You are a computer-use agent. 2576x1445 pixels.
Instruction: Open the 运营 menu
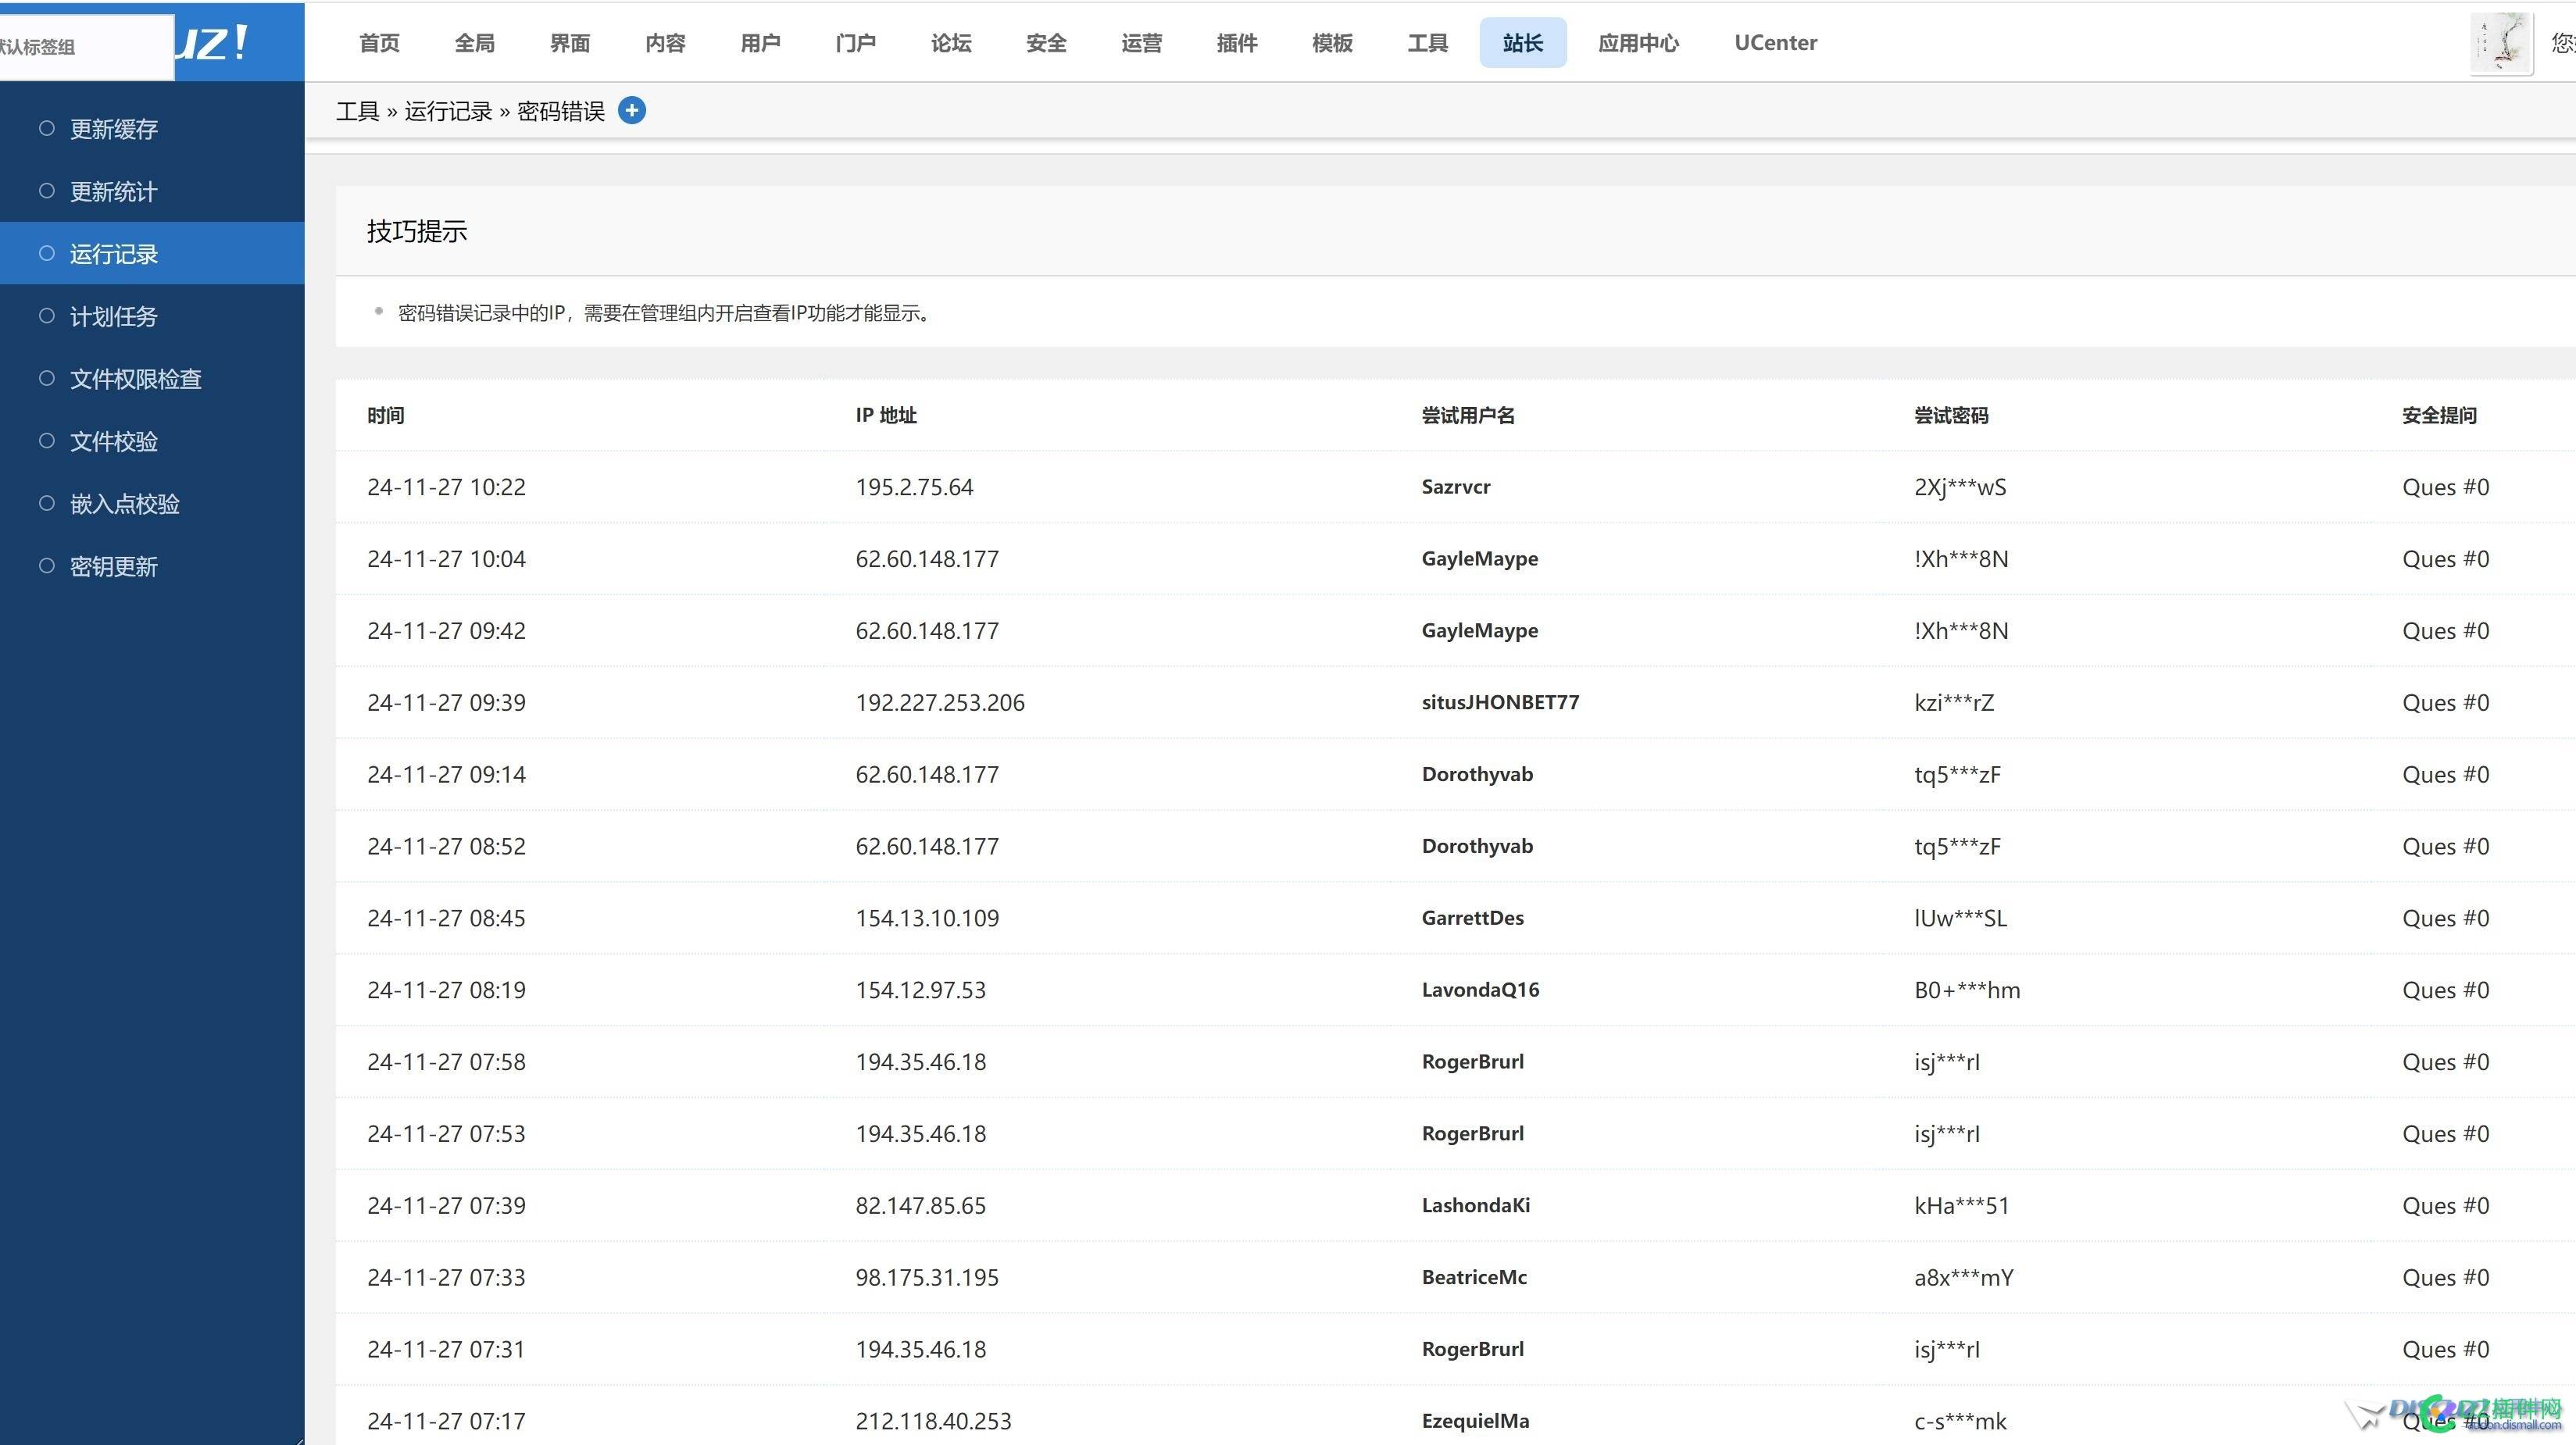(x=1142, y=43)
